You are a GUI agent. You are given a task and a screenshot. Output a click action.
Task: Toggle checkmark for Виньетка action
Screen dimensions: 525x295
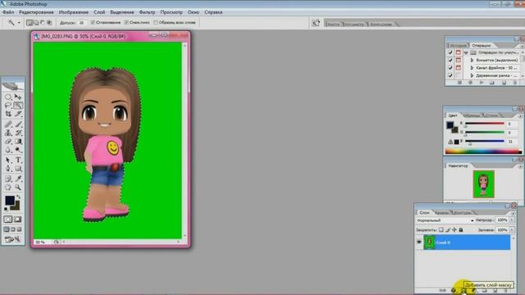450,60
